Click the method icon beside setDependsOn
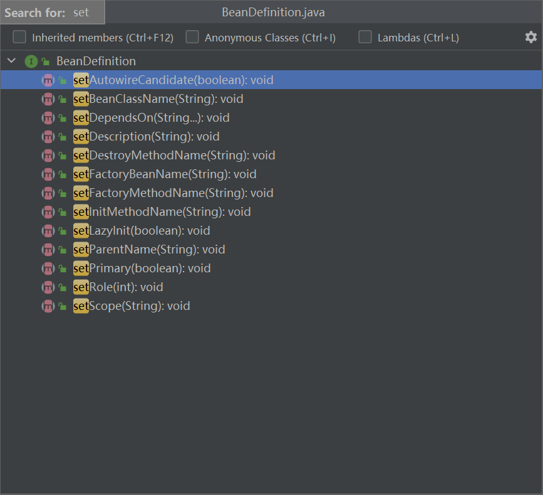The width and height of the screenshot is (543, 495). 48,118
